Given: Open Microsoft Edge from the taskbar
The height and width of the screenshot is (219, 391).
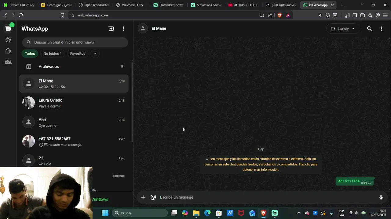Looking at the screenshot, I should pyautogui.click(x=207, y=213).
